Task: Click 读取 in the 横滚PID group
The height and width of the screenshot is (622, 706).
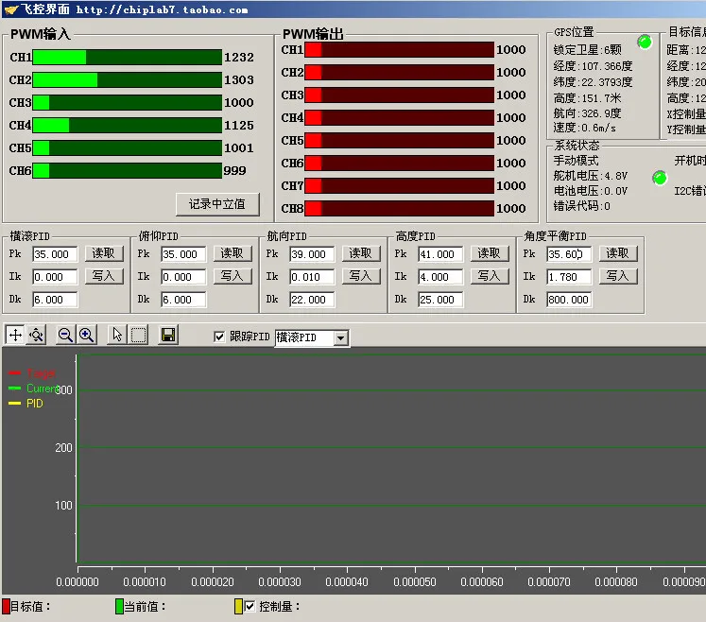Action: click(104, 253)
